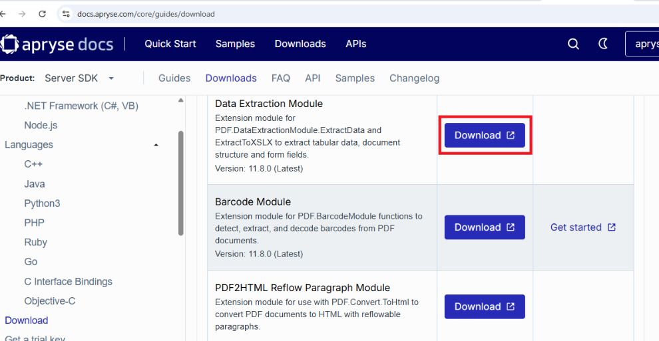Screen dimensions: 659x341
Task: Open Samples in dark top navigation
Action: 236,44
